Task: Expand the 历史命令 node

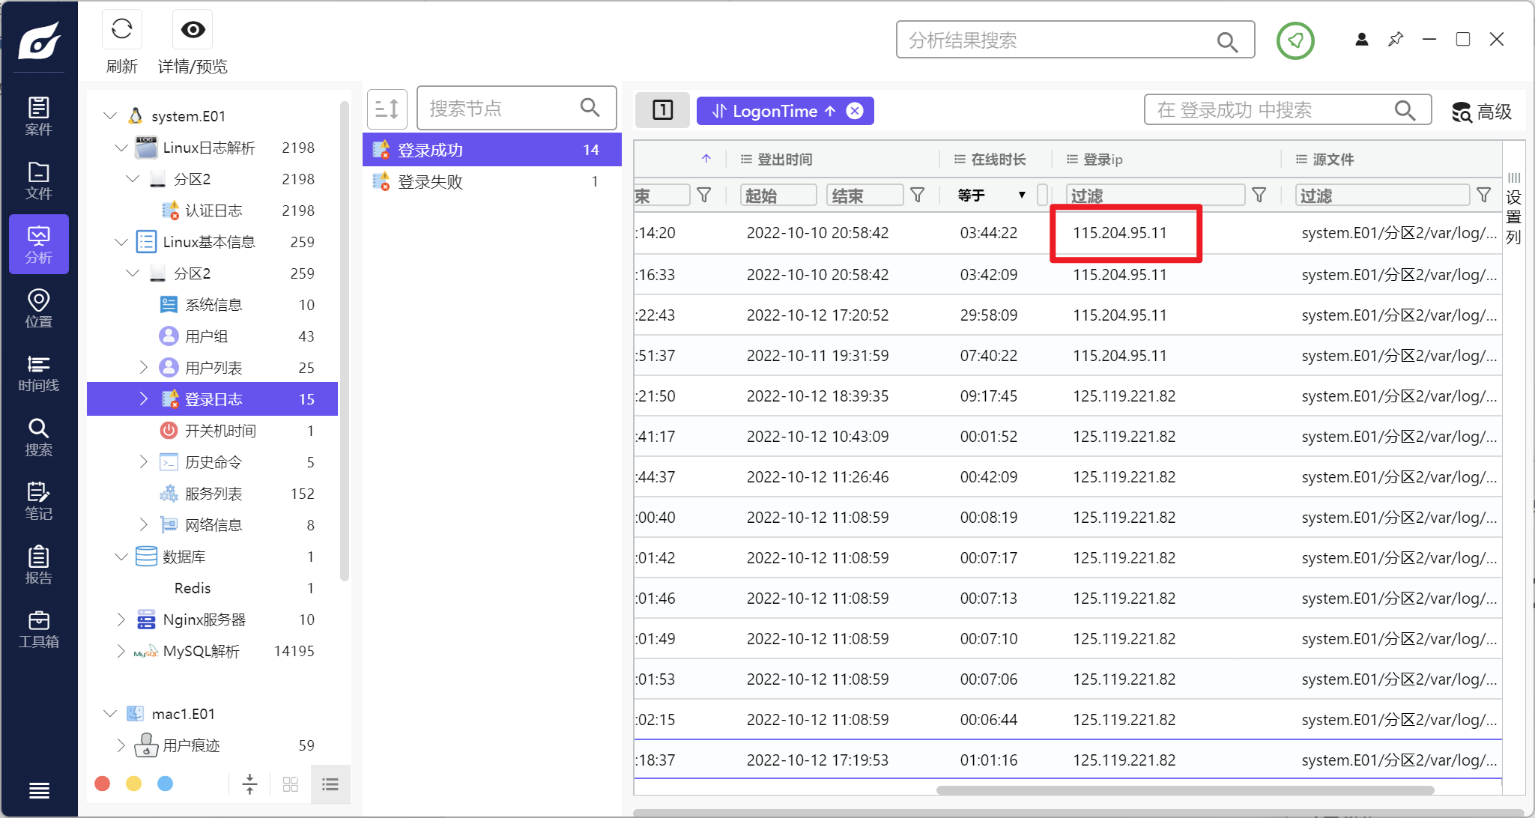Action: pyautogui.click(x=144, y=462)
